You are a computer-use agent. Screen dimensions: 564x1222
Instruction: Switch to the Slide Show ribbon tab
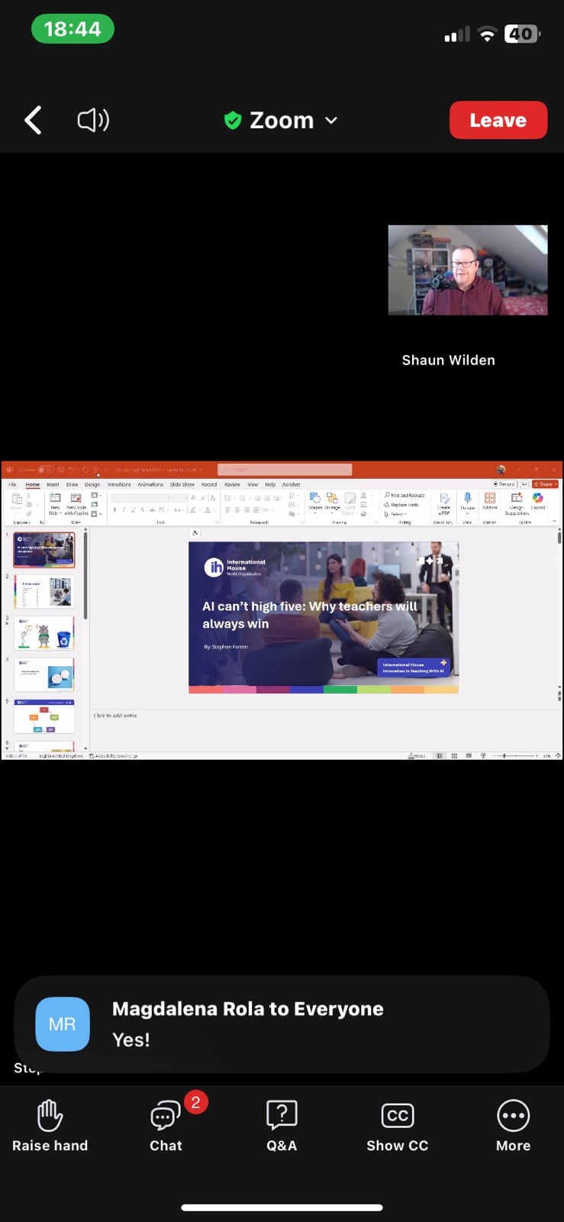(x=182, y=484)
